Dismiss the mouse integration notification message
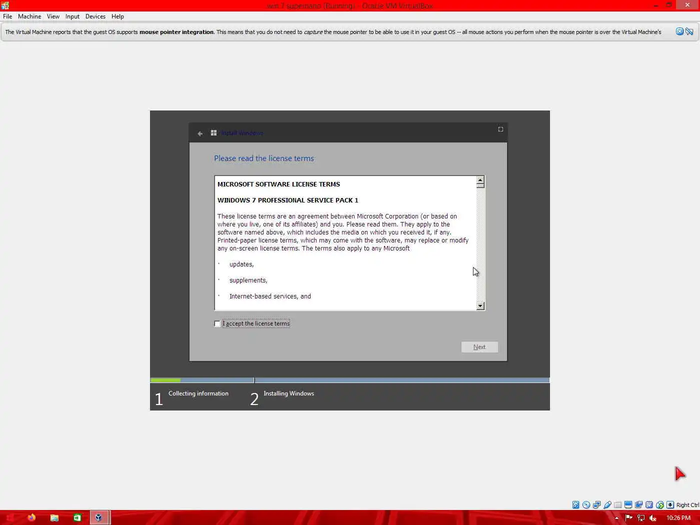The height and width of the screenshot is (525, 700). click(x=679, y=31)
